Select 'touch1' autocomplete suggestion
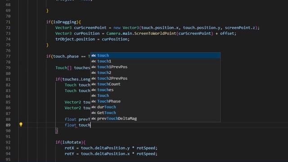This screenshot has height=162, width=288. pos(155,61)
